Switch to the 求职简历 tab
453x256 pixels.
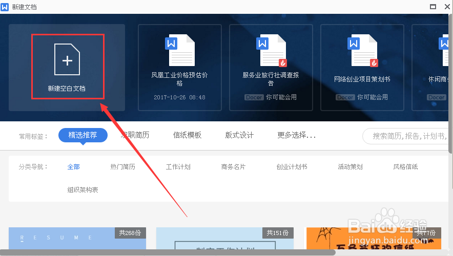click(x=135, y=135)
